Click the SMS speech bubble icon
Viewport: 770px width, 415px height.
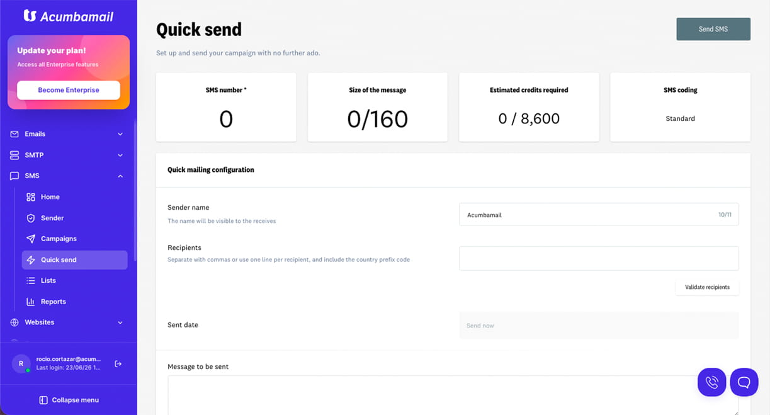14,176
